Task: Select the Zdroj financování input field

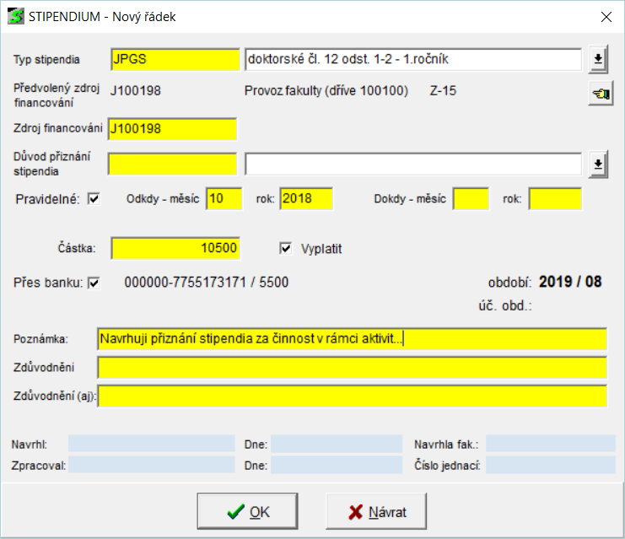Action: pos(171,128)
